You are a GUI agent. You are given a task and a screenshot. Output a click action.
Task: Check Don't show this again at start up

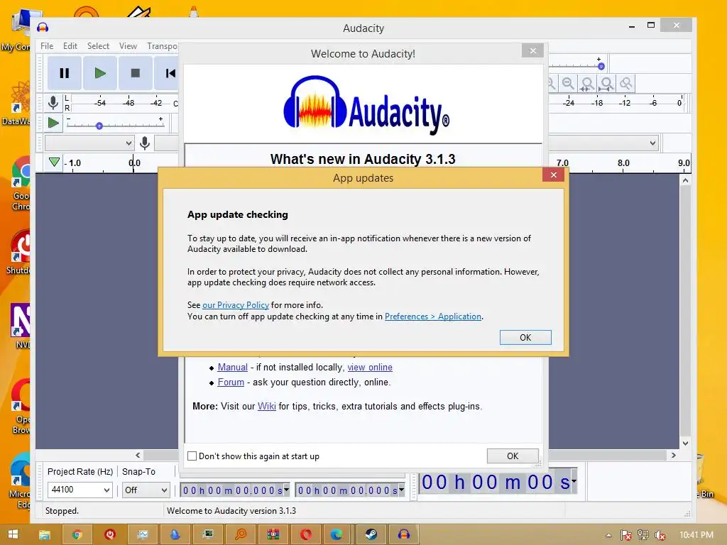click(192, 456)
